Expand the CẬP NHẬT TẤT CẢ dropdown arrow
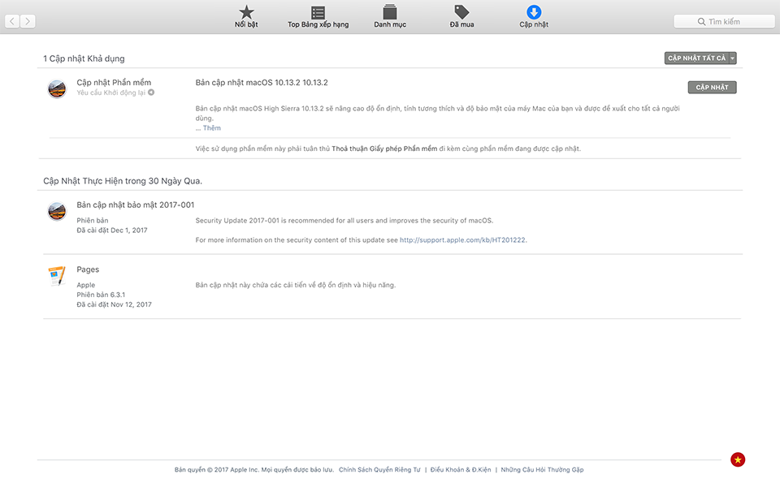This screenshot has height=487, width=780. point(733,58)
